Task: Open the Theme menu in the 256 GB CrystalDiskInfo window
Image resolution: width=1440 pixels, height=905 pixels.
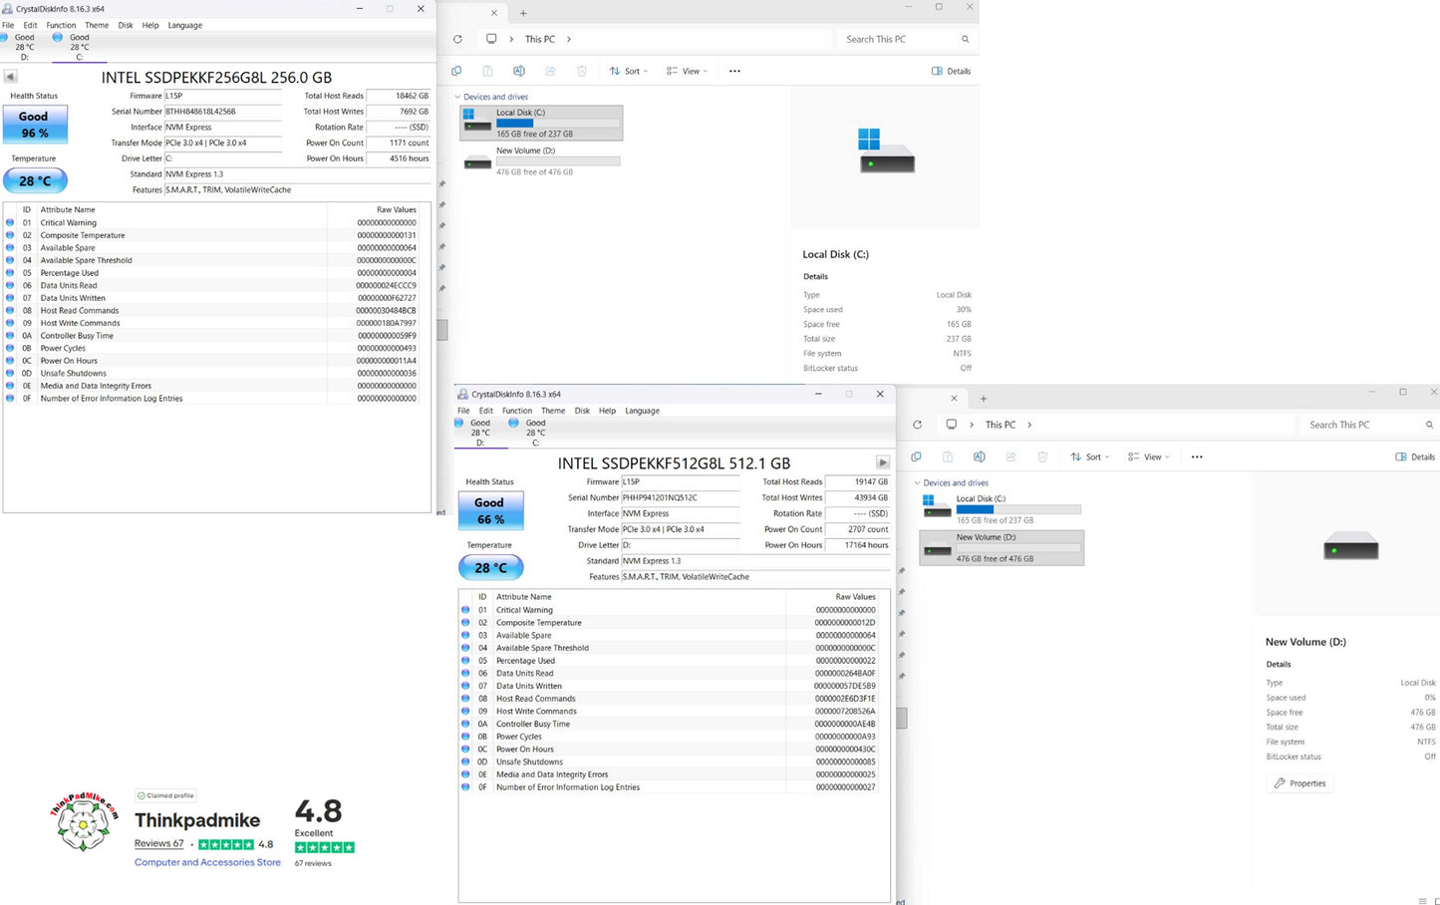Action: point(97,25)
